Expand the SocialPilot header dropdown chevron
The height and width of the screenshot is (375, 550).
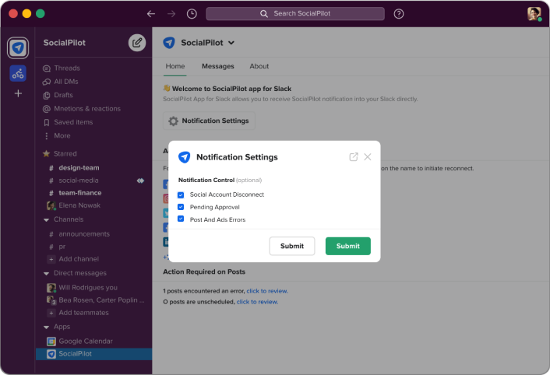coord(231,43)
